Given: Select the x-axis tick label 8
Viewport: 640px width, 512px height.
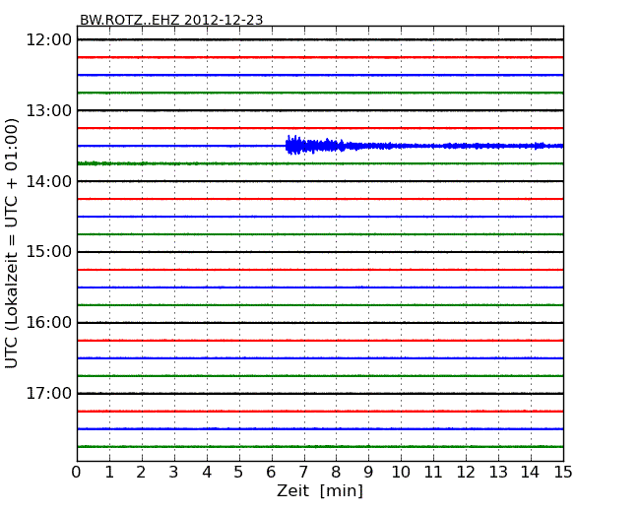Looking at the screenshot, I should 336,473.
